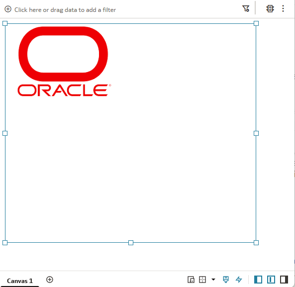Click the right-middle resize handle of the image
This screenshot has width=295, height=287.
[256, 133]
